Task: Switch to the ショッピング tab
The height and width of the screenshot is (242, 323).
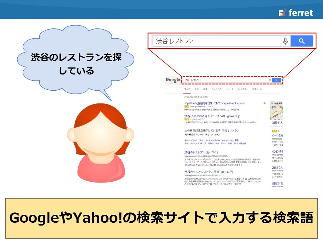Action: (x=217, y=89)
